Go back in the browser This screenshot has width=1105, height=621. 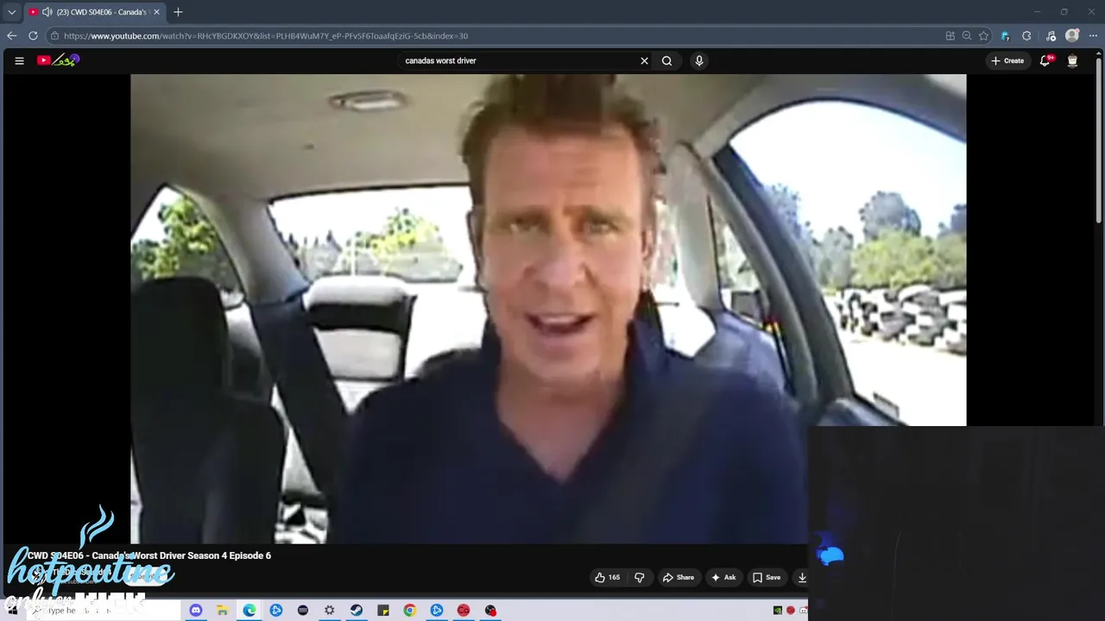11,35
